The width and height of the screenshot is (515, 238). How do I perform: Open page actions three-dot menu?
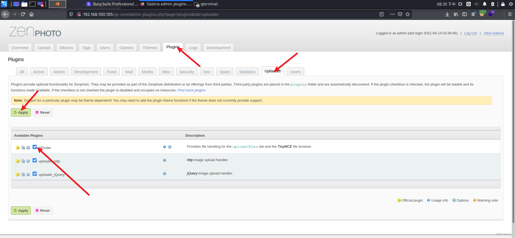coord(392,14)
